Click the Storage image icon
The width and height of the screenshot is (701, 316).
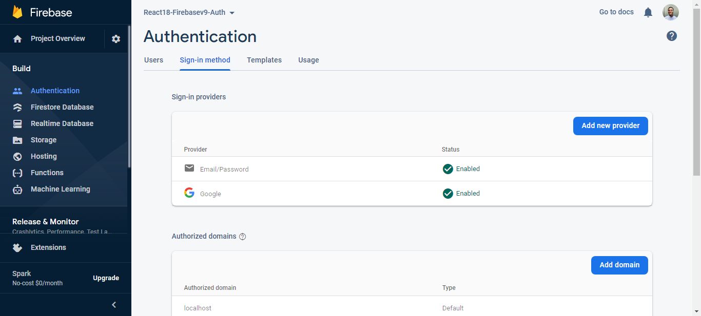17,140
